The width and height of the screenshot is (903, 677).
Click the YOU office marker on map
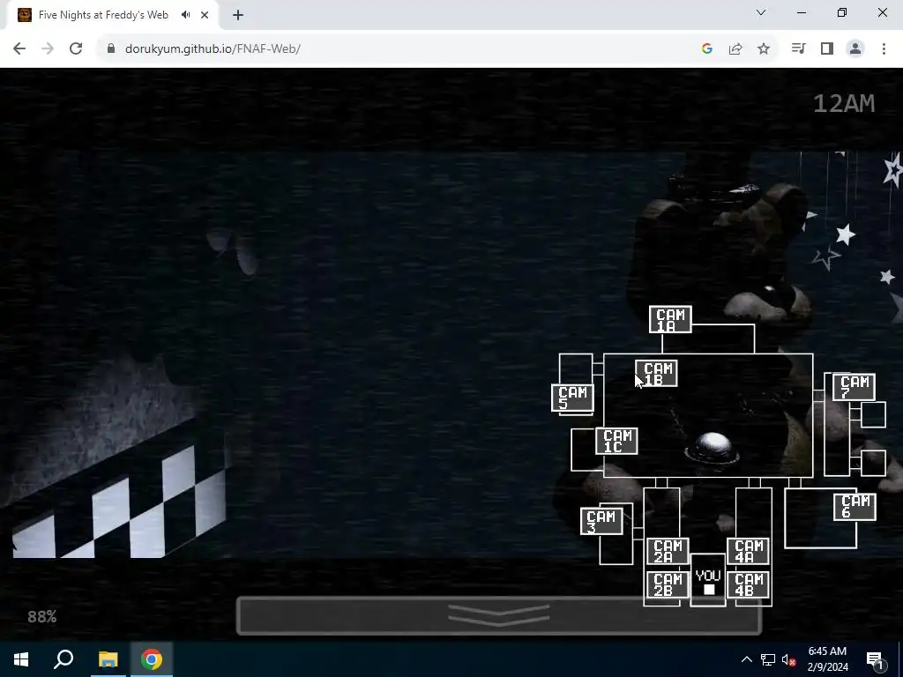pos(708,582)
